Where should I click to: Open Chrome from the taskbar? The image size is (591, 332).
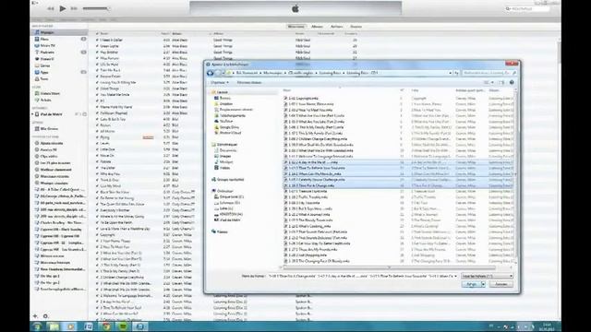(106, 326)
